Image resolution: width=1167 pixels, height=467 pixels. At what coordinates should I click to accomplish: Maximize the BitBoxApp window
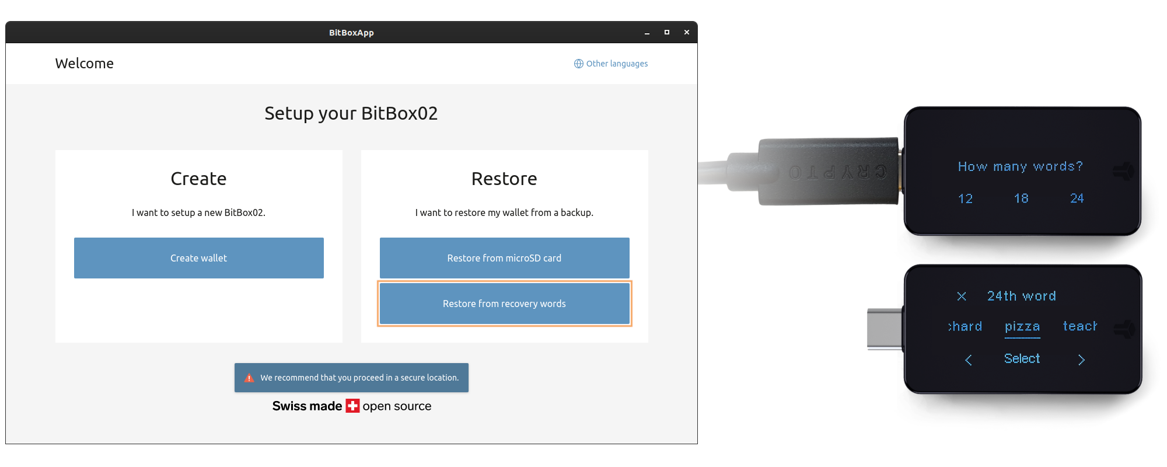point(667,32)
